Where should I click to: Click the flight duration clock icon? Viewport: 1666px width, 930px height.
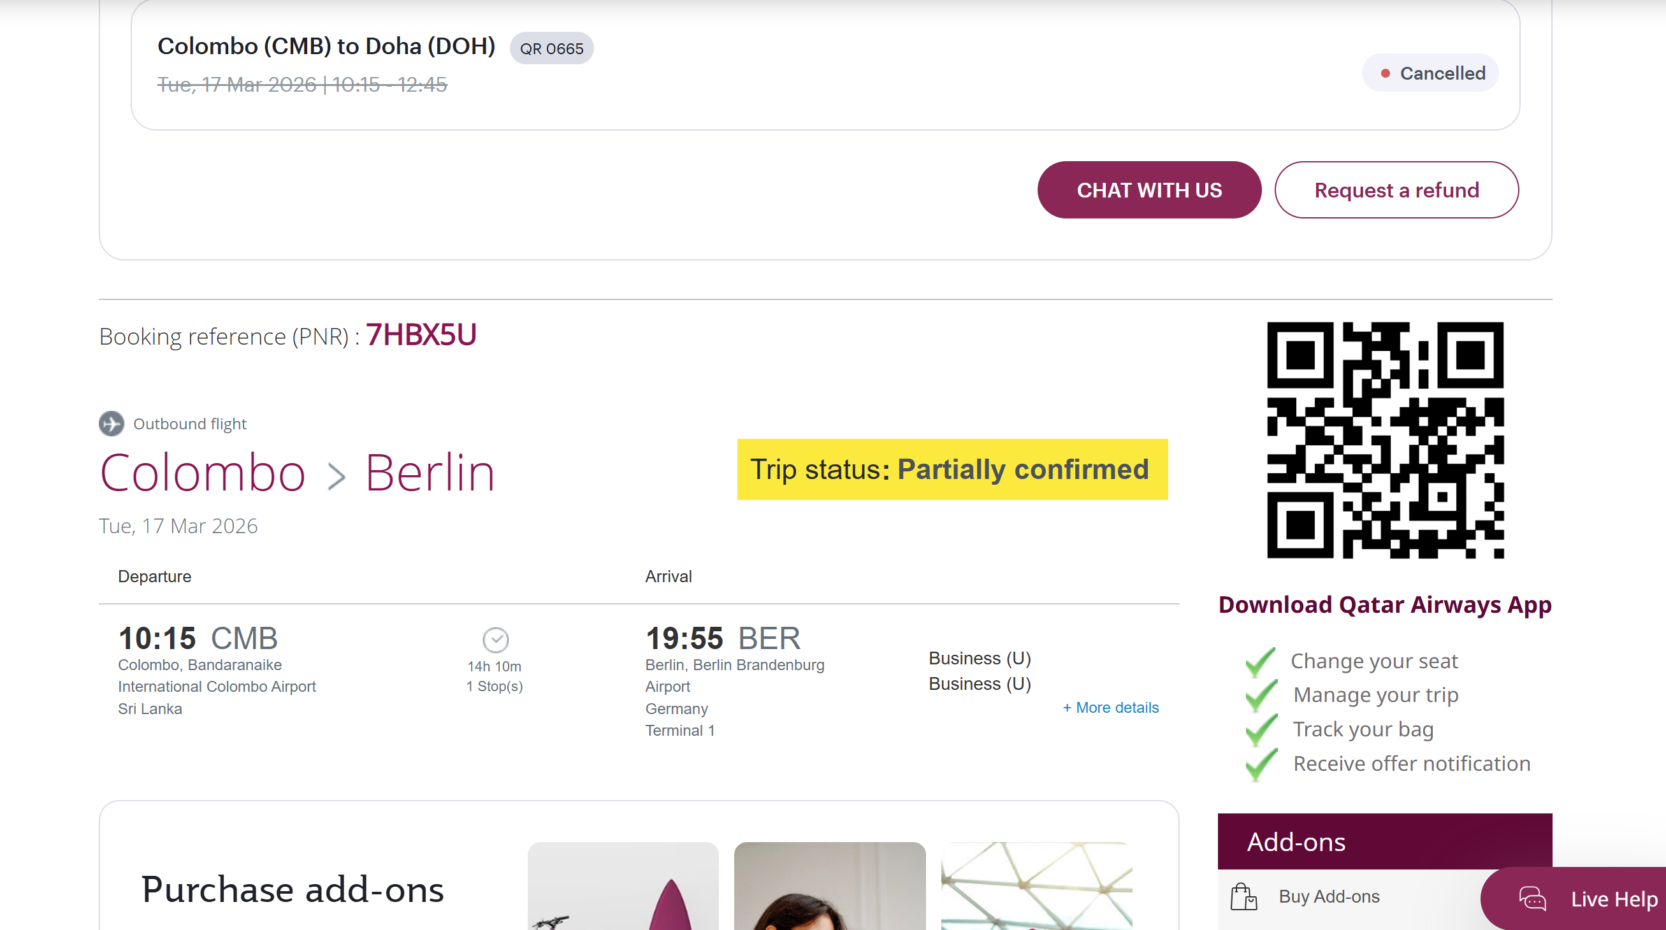pyautogui.click(x=495, y=640)
